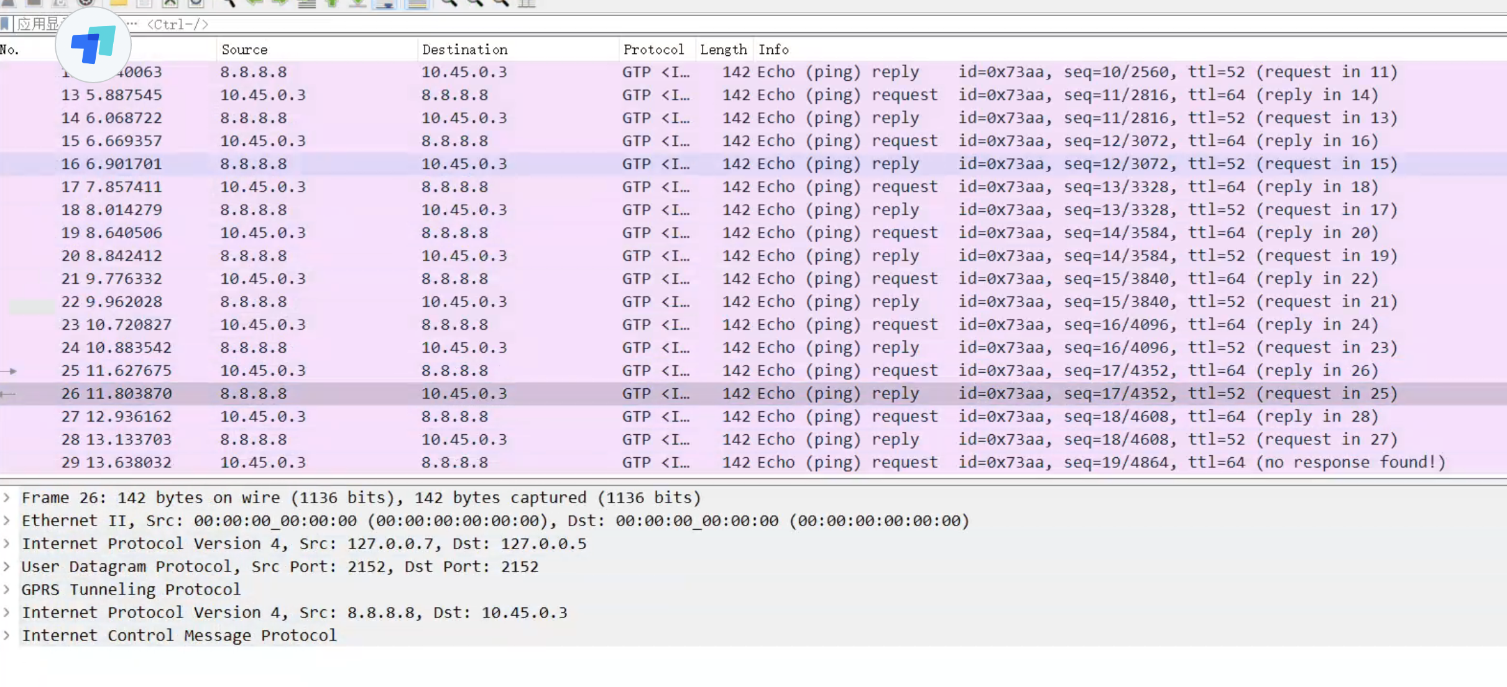Sort by the Source column header

coord(244,50)
